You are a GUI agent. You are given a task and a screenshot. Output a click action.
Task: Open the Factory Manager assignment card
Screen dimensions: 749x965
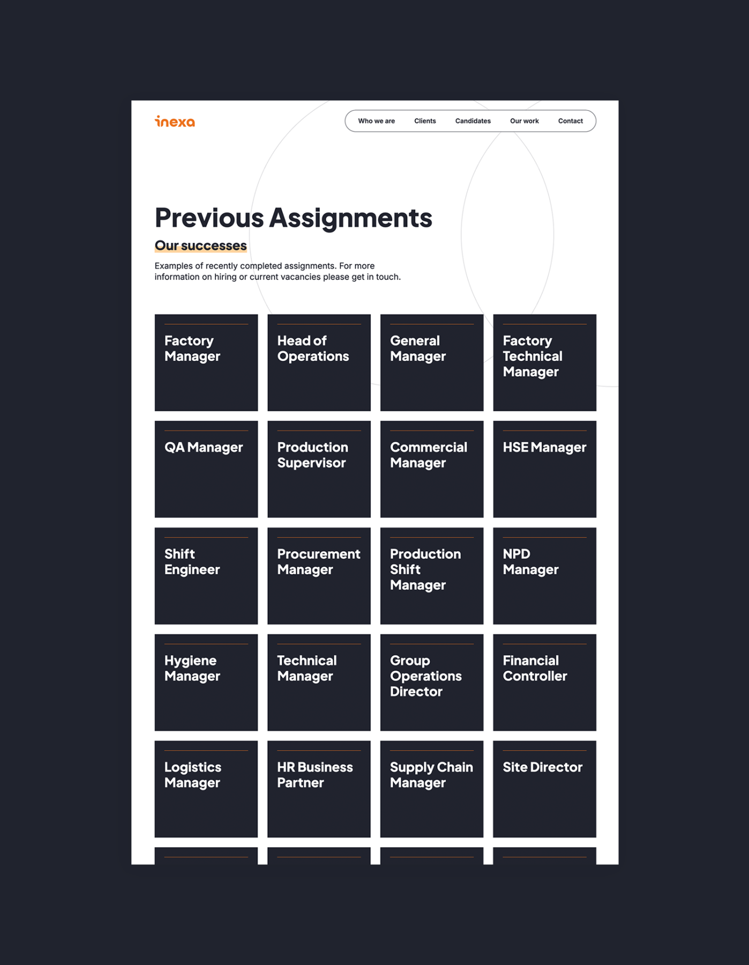(206, 362)
